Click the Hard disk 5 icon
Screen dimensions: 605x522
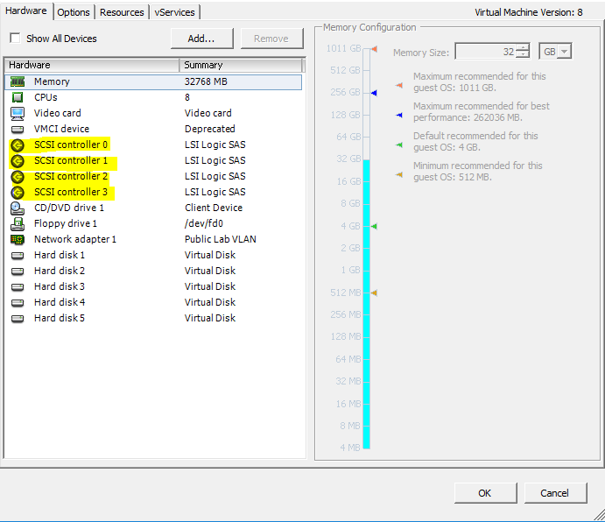click(18, 319)
